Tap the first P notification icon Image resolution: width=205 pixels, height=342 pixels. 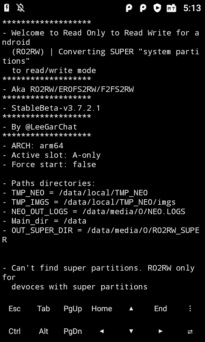pos(129,8)
